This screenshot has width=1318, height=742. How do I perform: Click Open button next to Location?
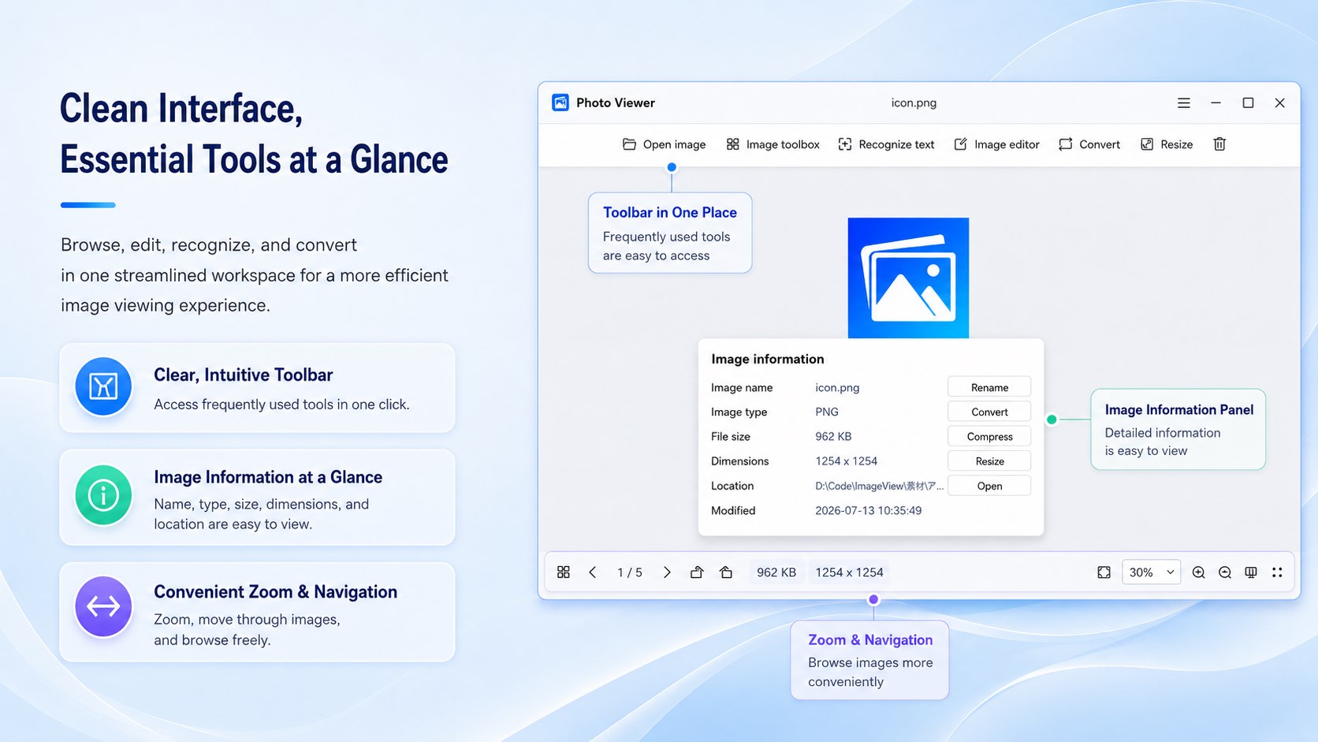click(x=989, y=486)
